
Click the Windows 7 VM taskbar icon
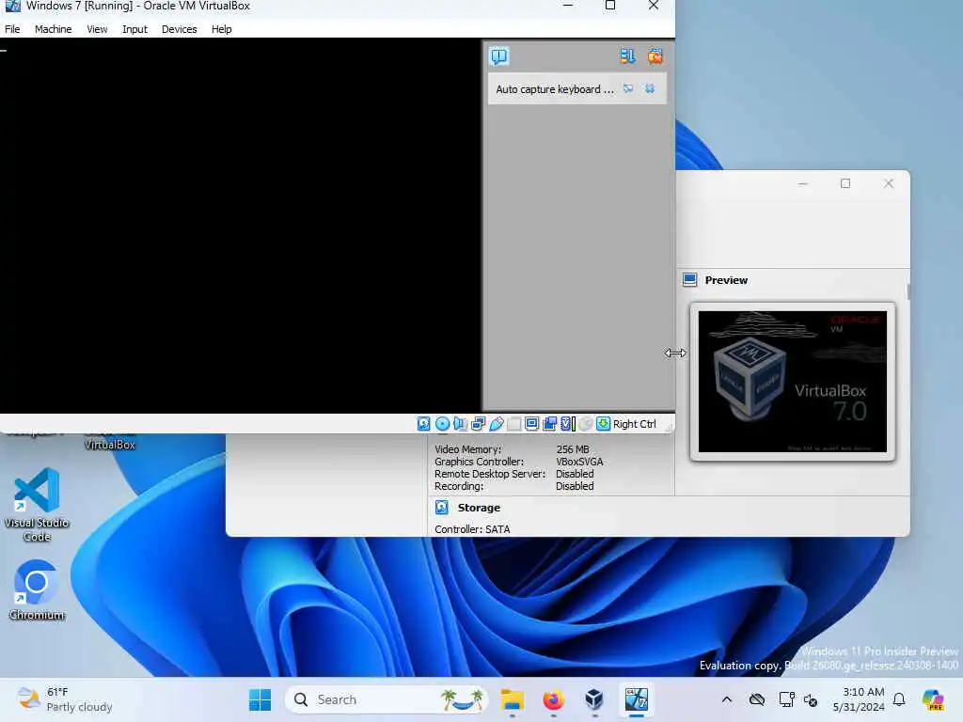pyautogui.click(x=637, y=699)
